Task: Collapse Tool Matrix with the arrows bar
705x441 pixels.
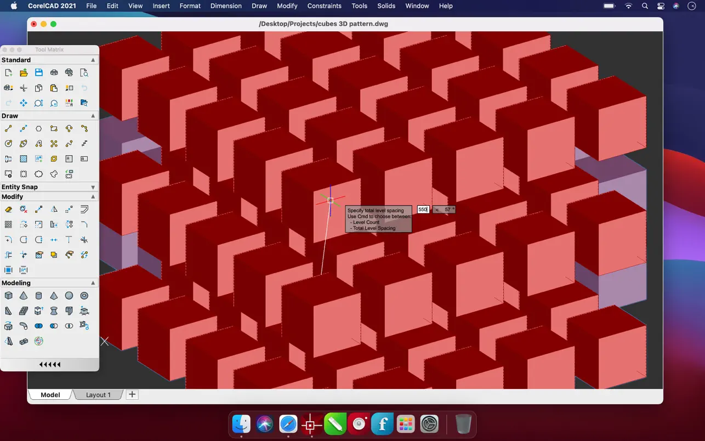Action: tap(50, 365)
